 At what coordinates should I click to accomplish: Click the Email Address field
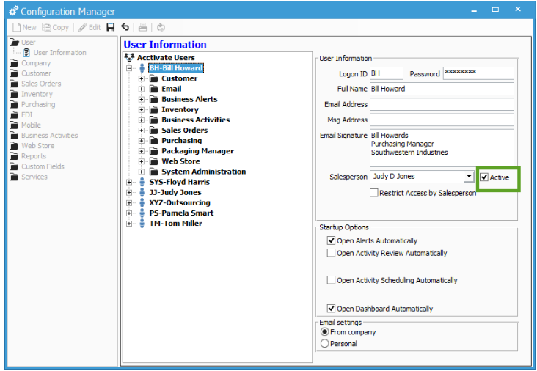(x=442, y=104)
